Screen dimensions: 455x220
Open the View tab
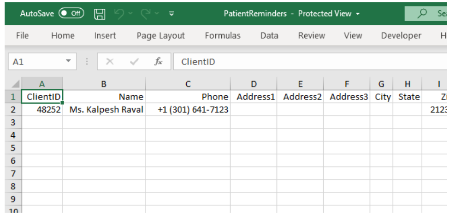(353, 35)
